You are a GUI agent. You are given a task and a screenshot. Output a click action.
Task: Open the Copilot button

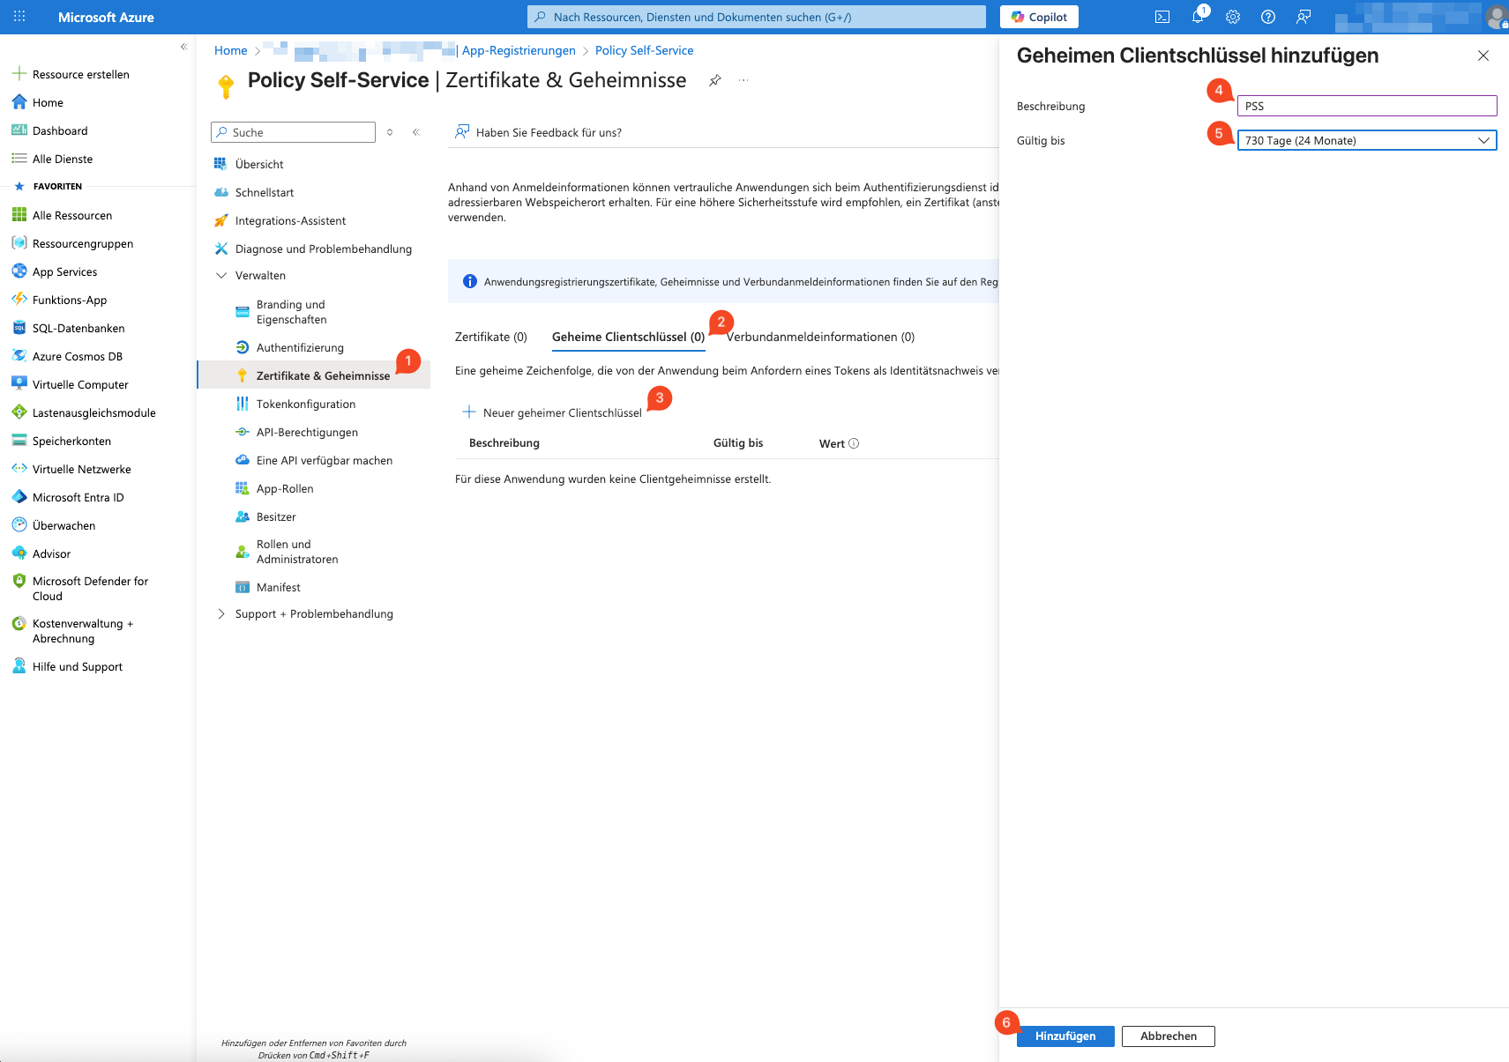click(1039, 17)
